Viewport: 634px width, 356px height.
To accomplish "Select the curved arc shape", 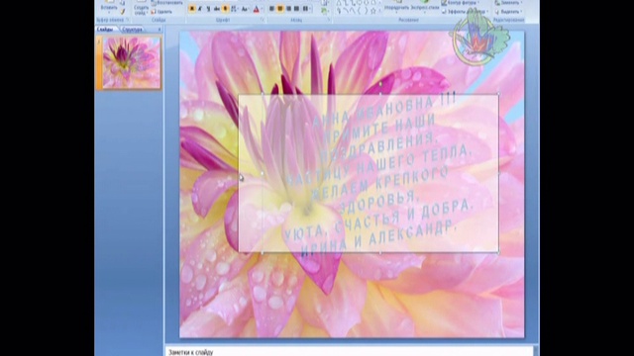I will coord(347,11).
